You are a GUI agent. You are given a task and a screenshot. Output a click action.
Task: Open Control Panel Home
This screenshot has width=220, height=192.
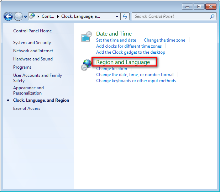[32, 31]
